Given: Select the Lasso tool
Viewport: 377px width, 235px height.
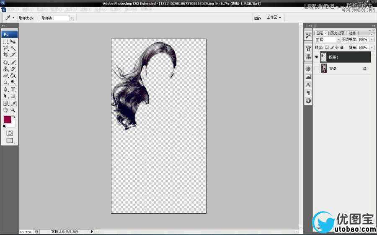Looking at the screenshot, I should point(6,48).
